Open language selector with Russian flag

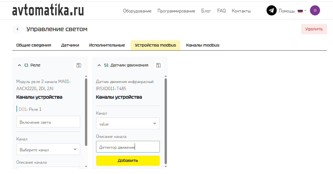302,11
